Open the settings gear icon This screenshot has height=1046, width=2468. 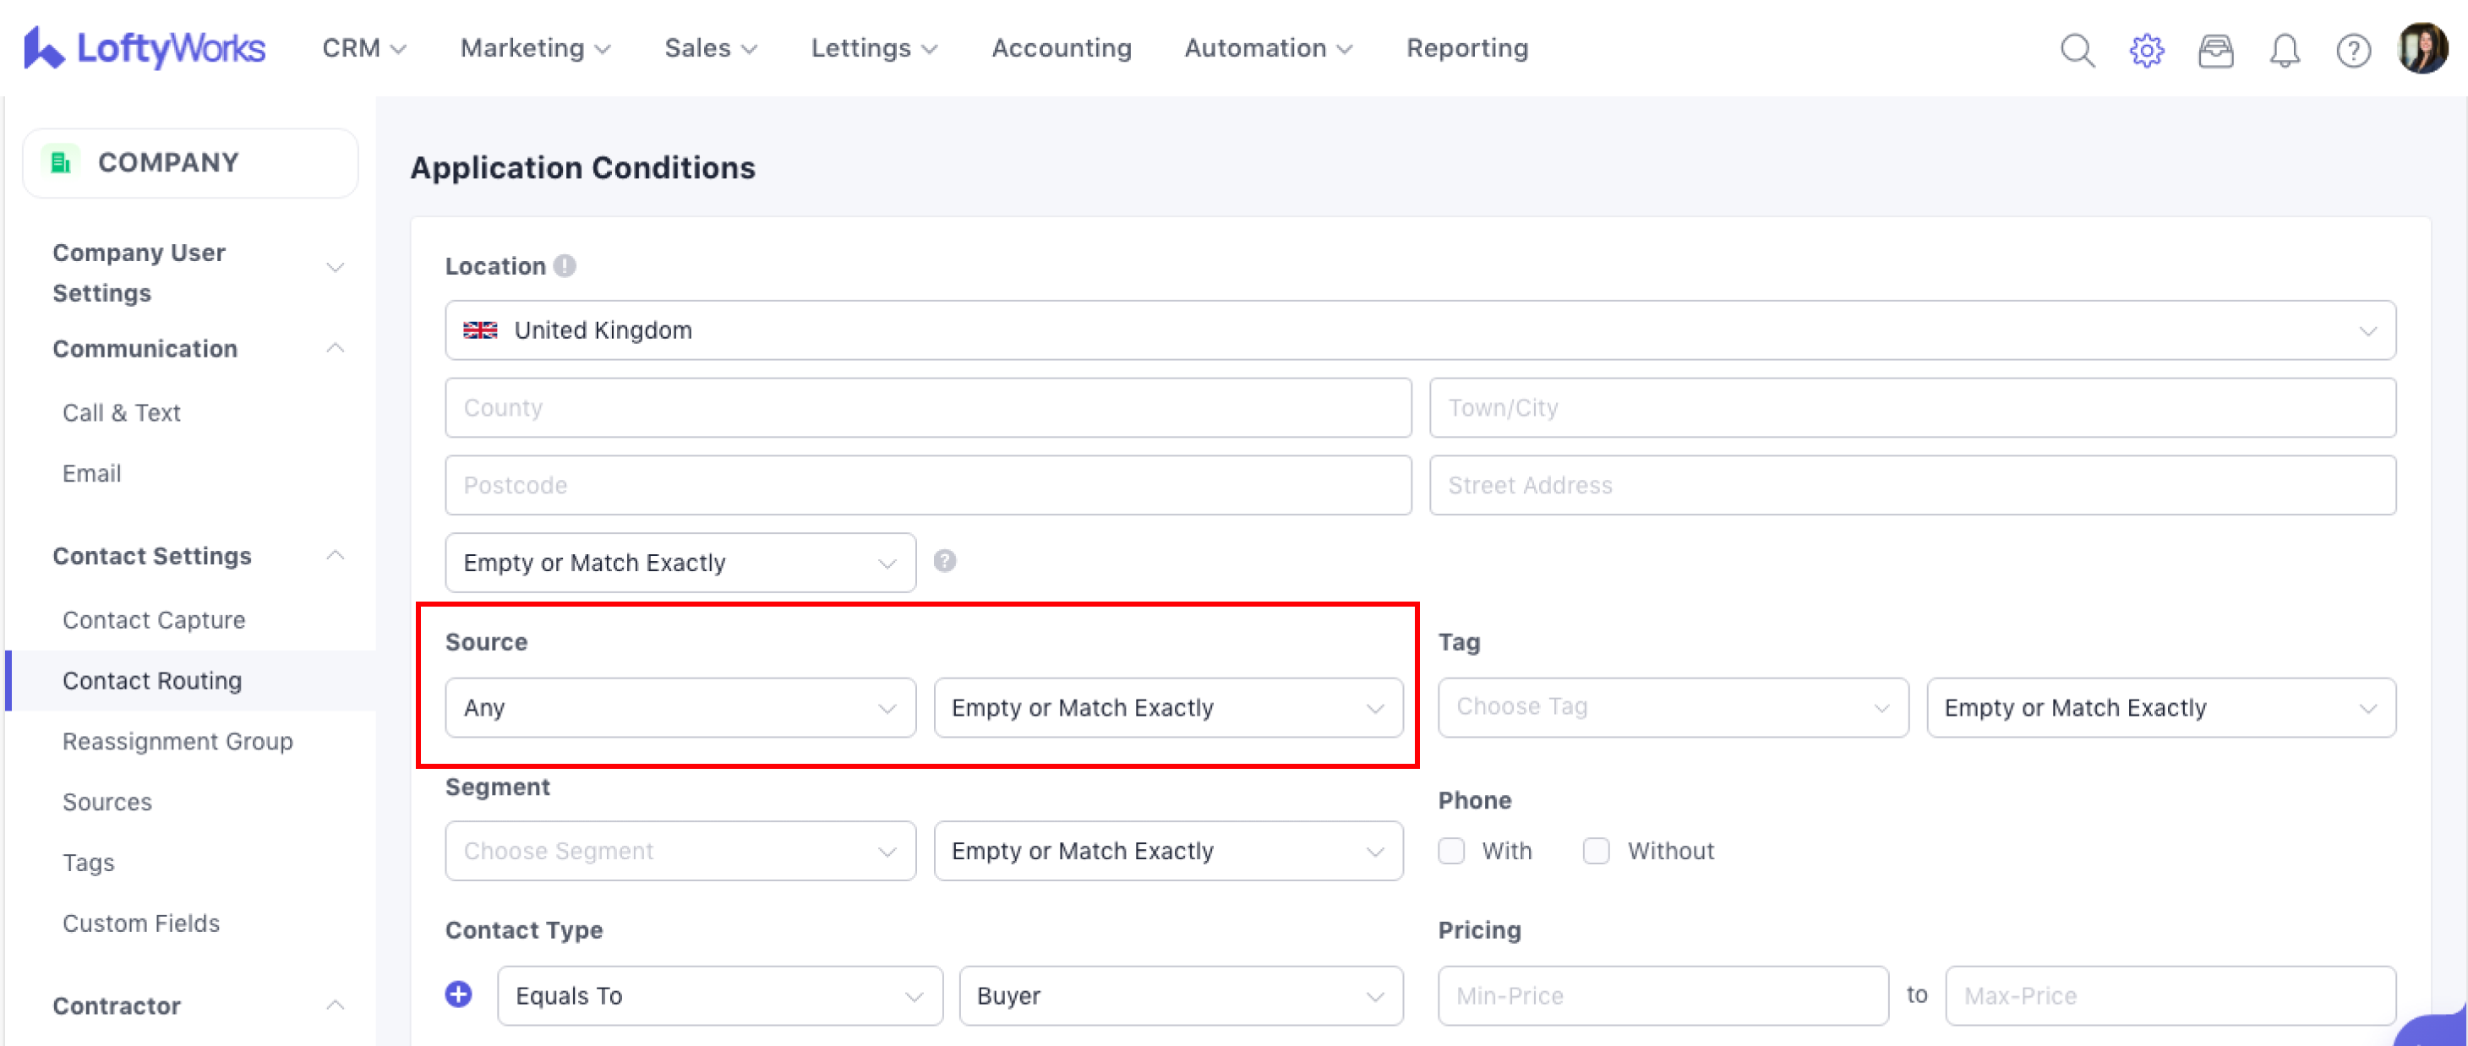2146,49
